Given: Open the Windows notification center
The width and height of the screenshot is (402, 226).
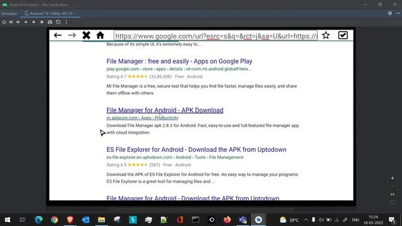Looking at the screenshot, I should [392, 220].
